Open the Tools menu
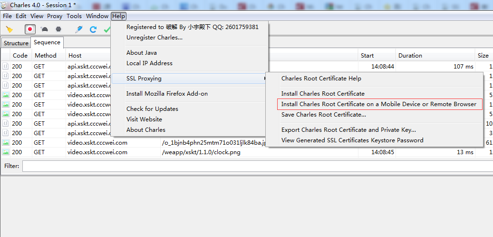Image resolution: width=493 pixels, height=237 pixels. [74, 16]
